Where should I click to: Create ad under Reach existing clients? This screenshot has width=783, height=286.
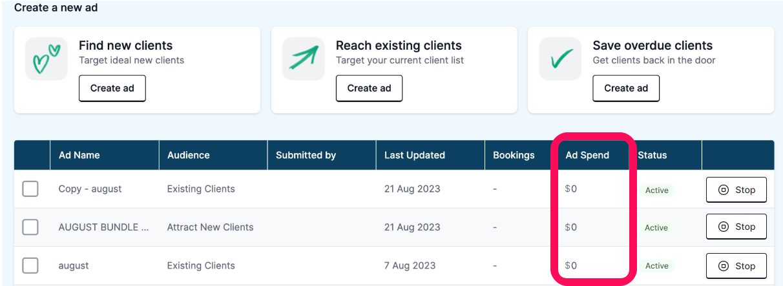[x=369, y=88]
